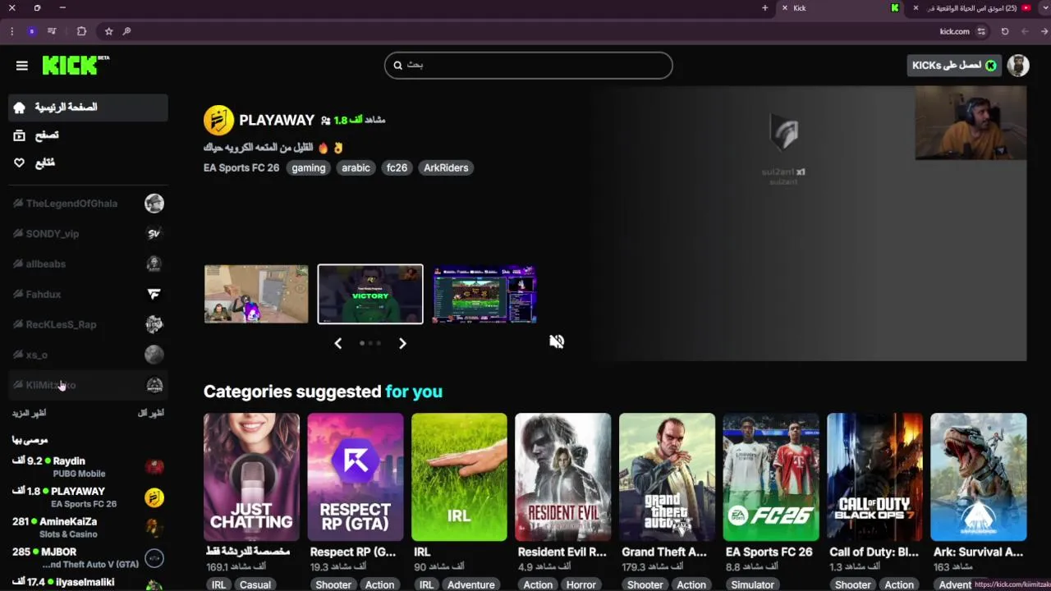The width and height of the screenshot is (1051, 591).
Task: Open PLAYAWAY featured channel title
Action: click(x=277, y=120)
